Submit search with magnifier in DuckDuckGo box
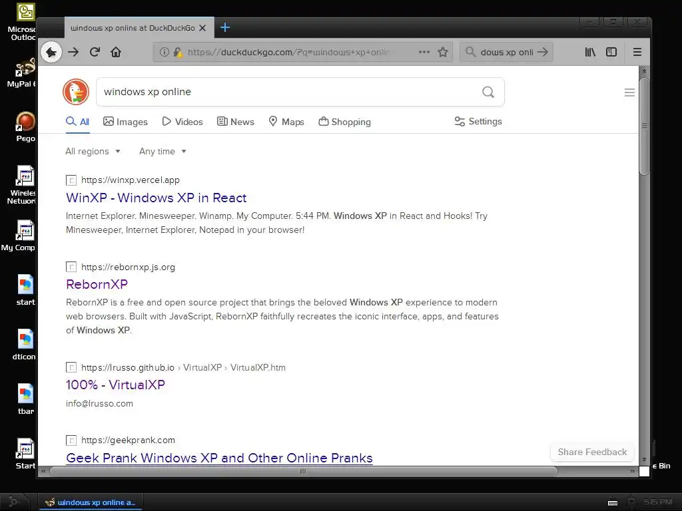 (488, 92)
